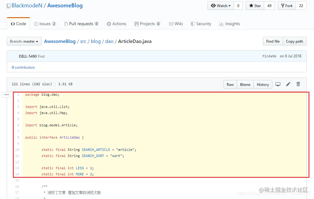
Task: View the 49 stargazers count
Action: (x=269, y=6)
